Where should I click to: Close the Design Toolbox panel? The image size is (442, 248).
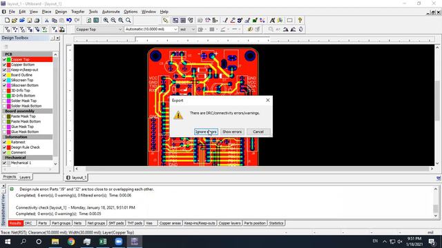57,38
